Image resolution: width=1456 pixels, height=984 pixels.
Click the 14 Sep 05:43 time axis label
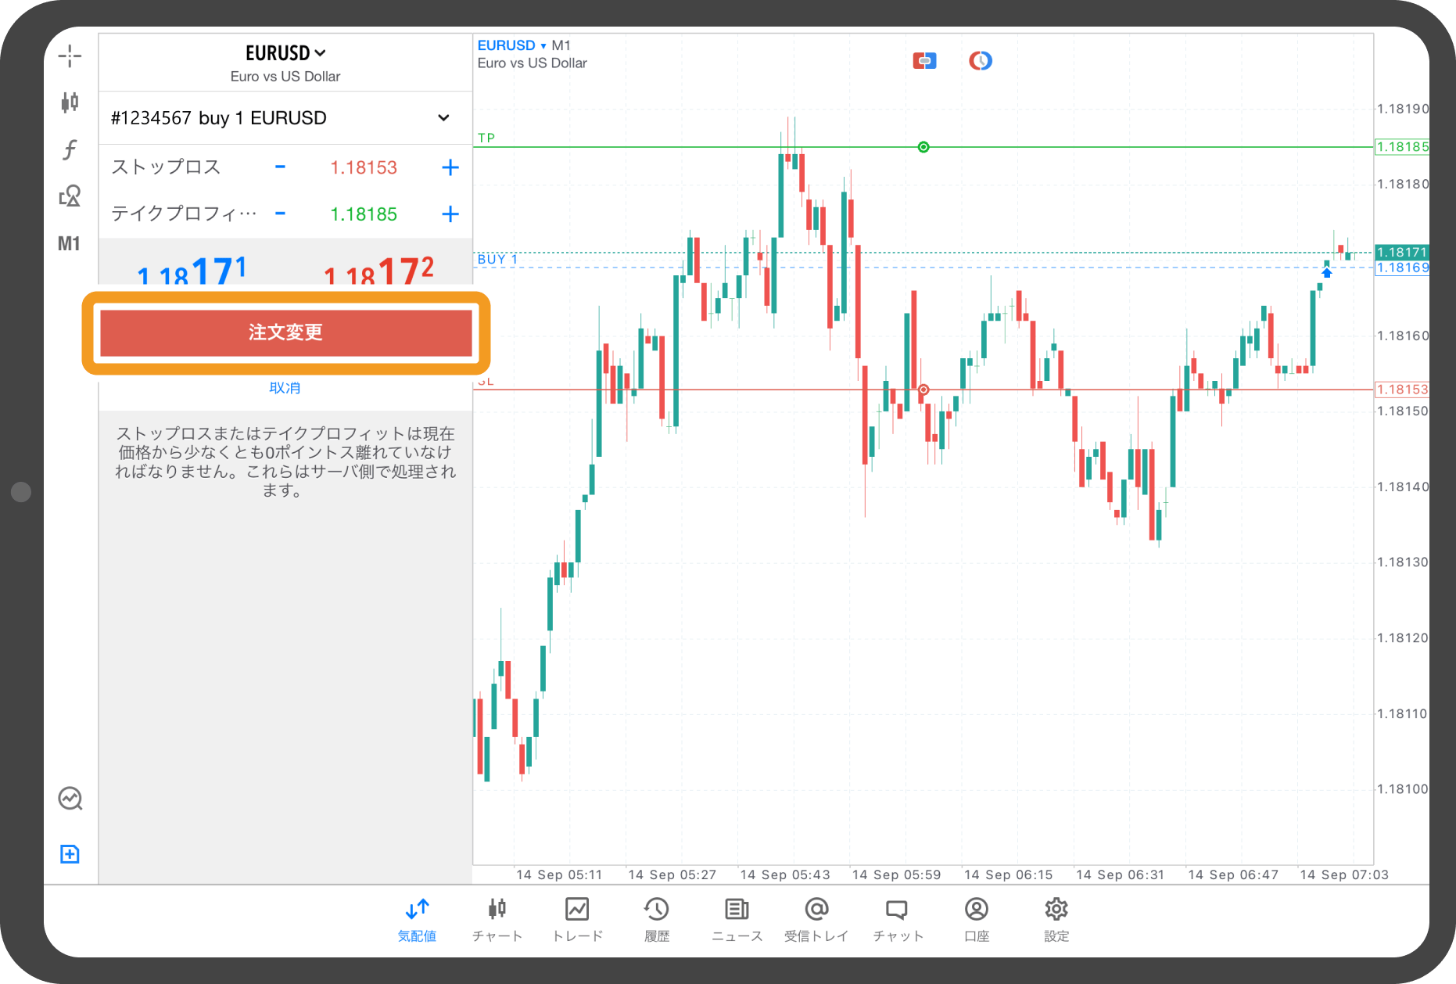point(785,874)
